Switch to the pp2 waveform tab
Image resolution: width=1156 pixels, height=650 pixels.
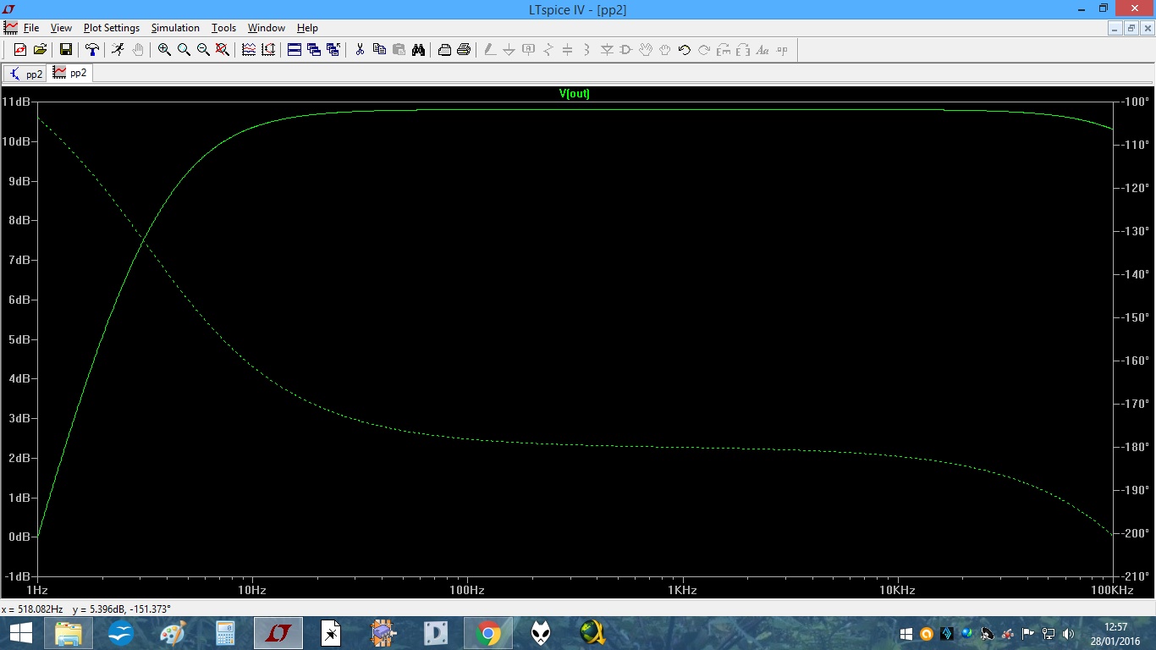[69, 73]
